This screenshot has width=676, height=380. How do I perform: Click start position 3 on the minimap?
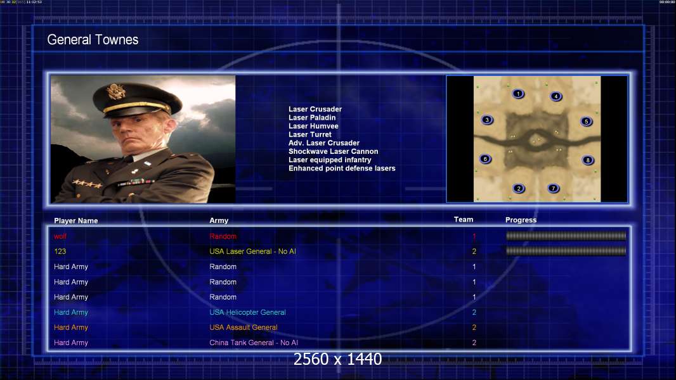click(x=487, y=120)
